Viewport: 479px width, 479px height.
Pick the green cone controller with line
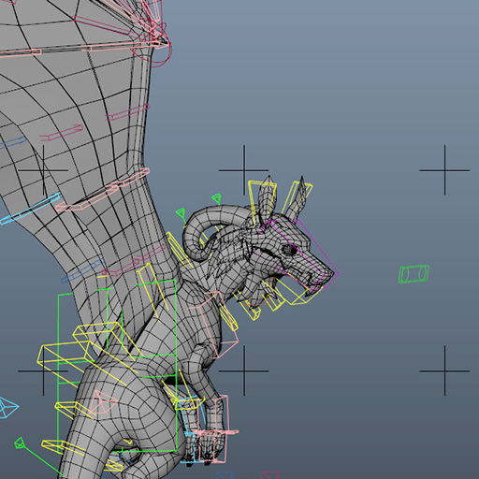(20, 443)
